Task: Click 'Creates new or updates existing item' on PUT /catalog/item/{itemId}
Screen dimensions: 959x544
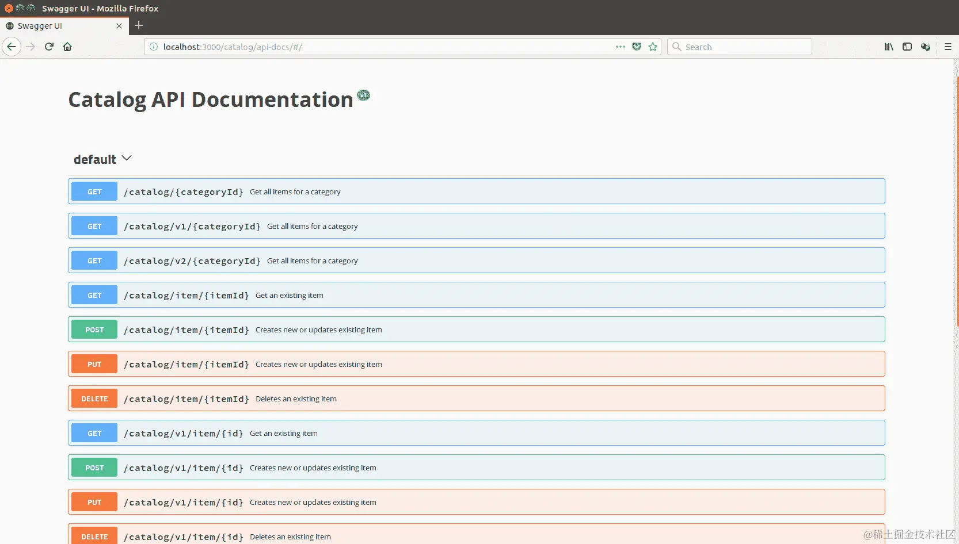Action: [319, 365]
